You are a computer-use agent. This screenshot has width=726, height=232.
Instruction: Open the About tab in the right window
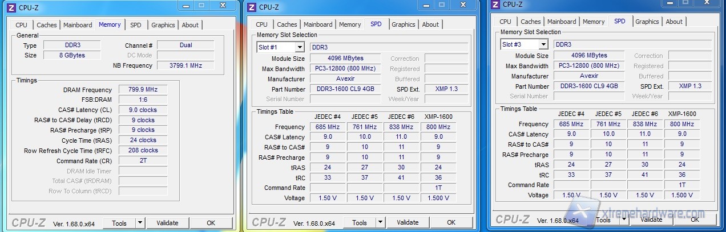(x=673, y=22)
